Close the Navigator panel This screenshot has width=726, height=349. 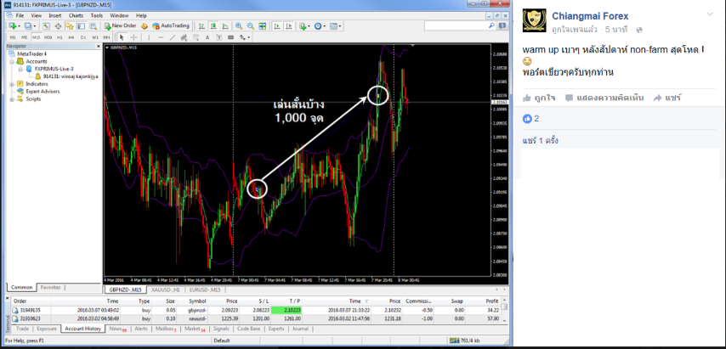[x=98, y=46]
